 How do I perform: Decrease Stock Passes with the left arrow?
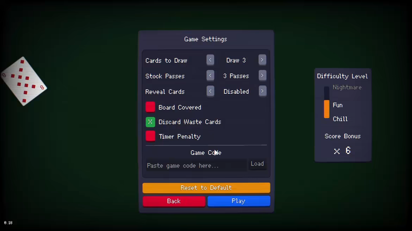pos(210,76)
